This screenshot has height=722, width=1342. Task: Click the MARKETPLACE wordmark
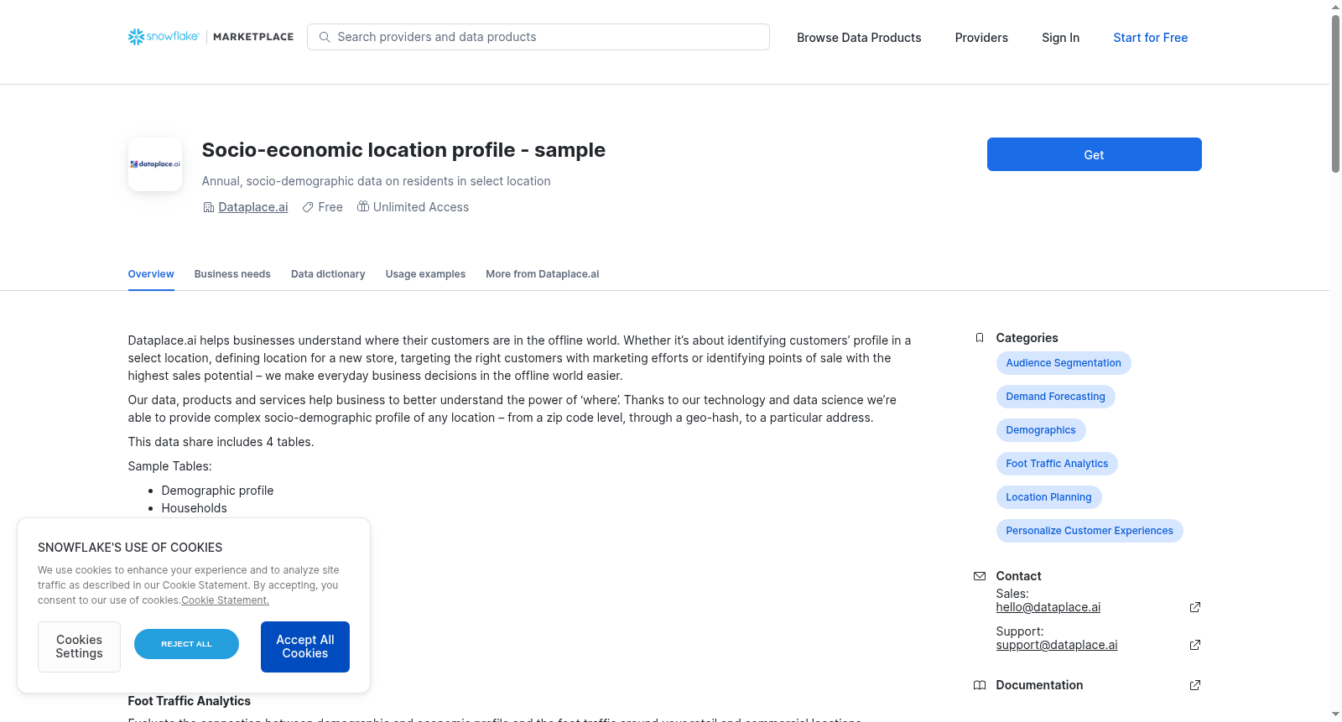[x=253, y=37]
